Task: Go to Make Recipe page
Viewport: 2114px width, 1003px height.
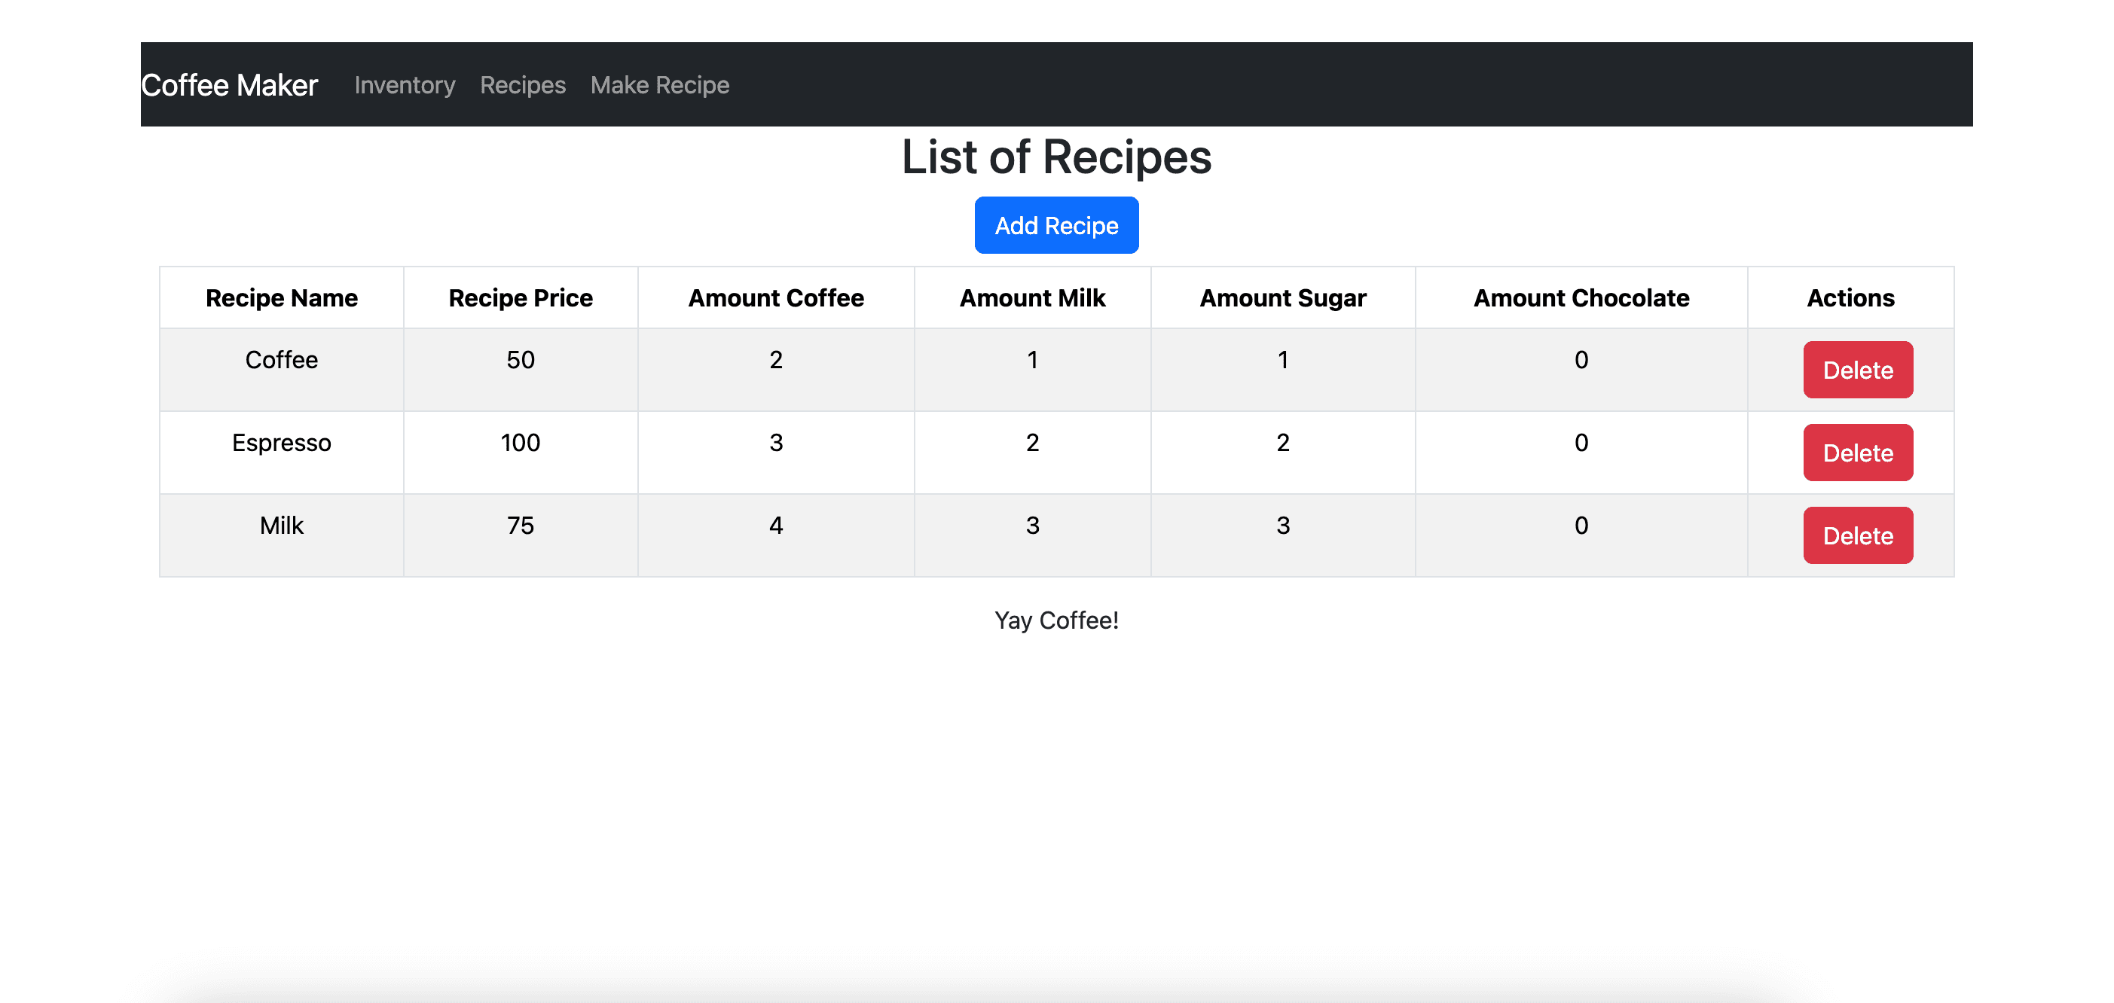Action: point(660,84)
